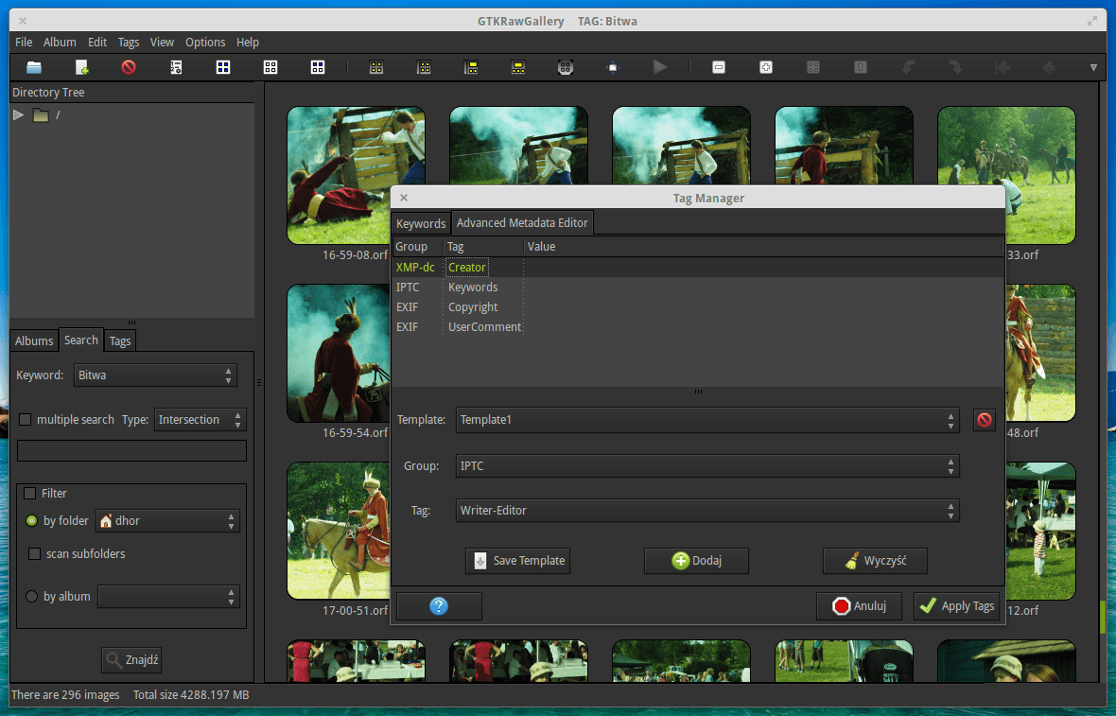The image size is (1116, 716).
Task: Open the File menu
Action: tap(24, 43)
